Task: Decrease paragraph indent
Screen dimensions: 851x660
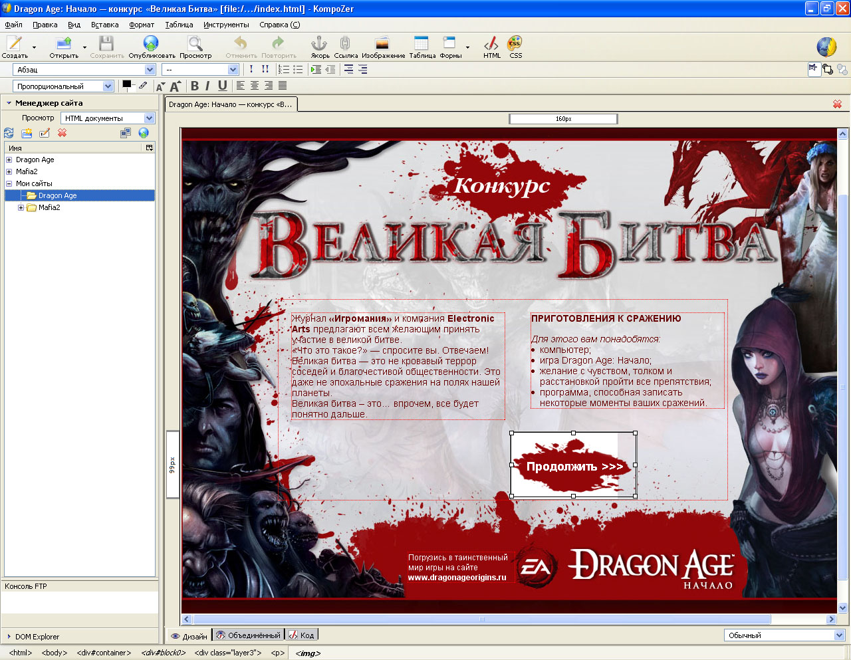Action: (330, 69)
